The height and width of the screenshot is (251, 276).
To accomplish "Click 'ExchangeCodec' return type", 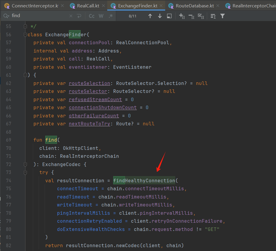I will (61, 164).
